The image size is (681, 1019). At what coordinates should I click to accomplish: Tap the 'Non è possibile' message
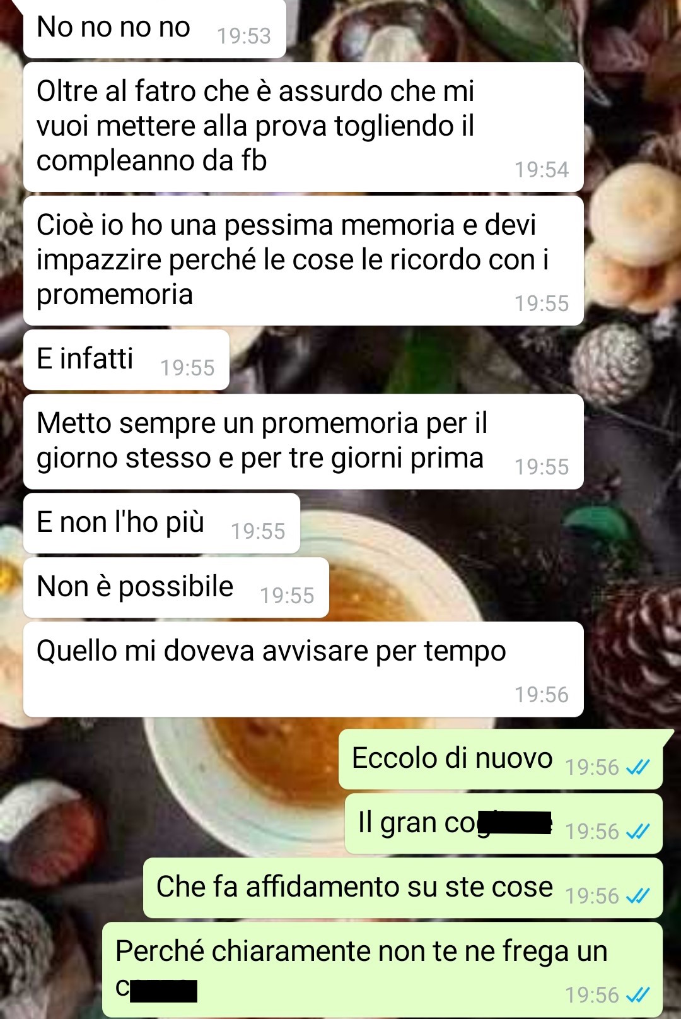(x=176, y=587)
